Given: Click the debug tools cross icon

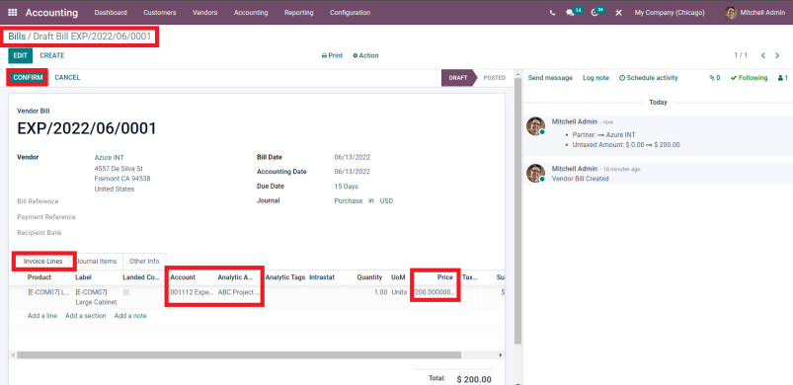Looking at the screenshot, I should [618, 13].
